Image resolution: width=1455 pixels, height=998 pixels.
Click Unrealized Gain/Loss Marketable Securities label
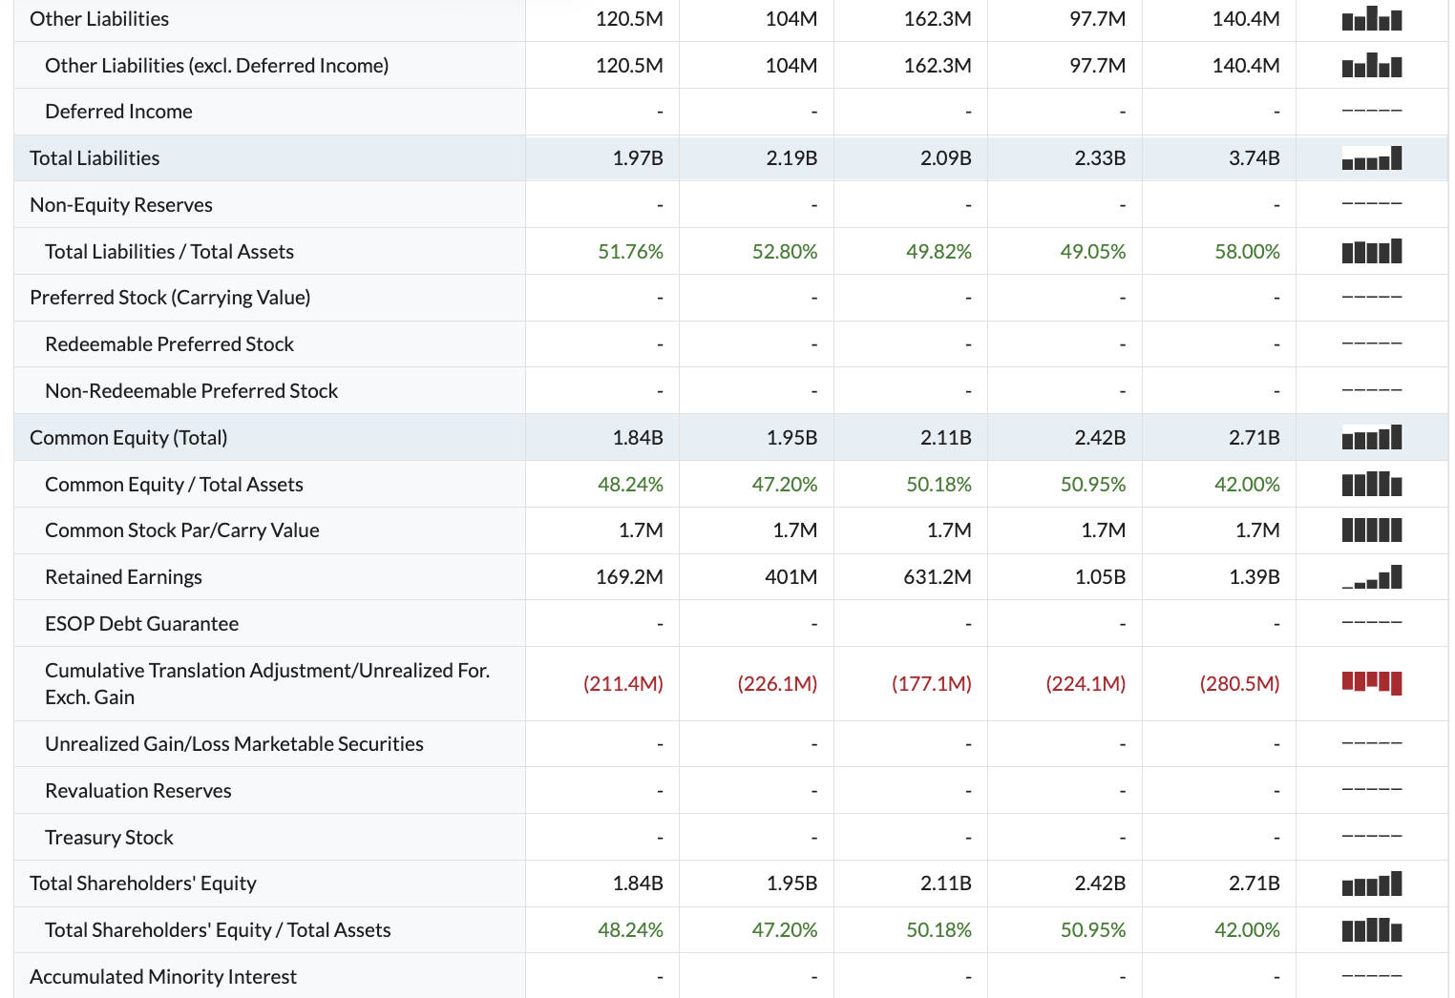coord(234,744)
